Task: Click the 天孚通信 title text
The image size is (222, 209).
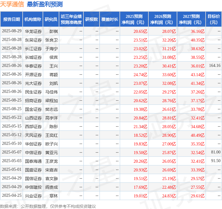Action: point(12,4)
